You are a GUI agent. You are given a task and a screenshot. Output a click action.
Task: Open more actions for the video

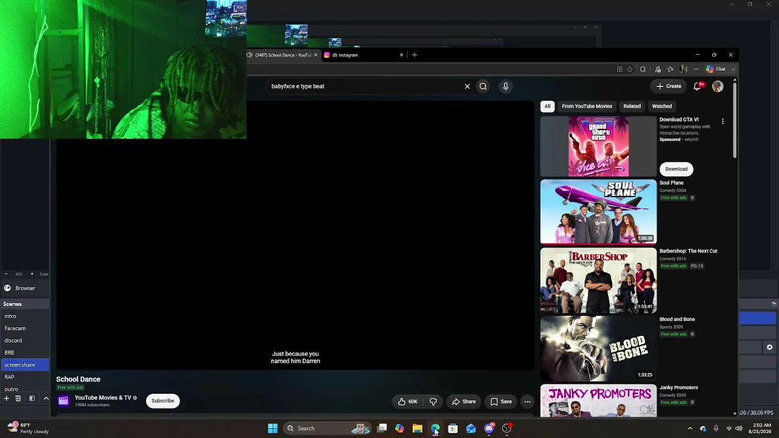coord(527,401)
